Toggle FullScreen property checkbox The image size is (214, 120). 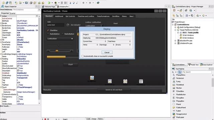click(x=18, y=47)
